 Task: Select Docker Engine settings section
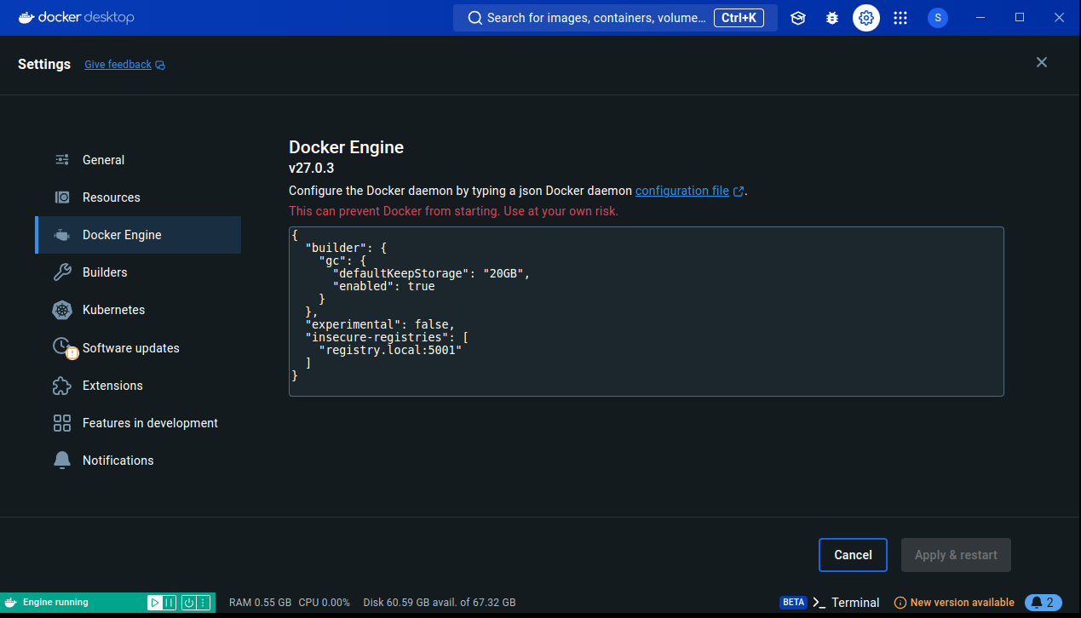[138, 235]
